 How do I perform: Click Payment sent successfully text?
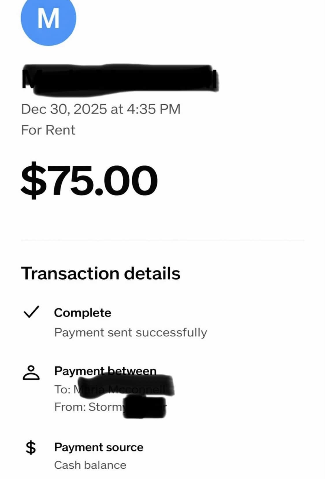(131, 332)
